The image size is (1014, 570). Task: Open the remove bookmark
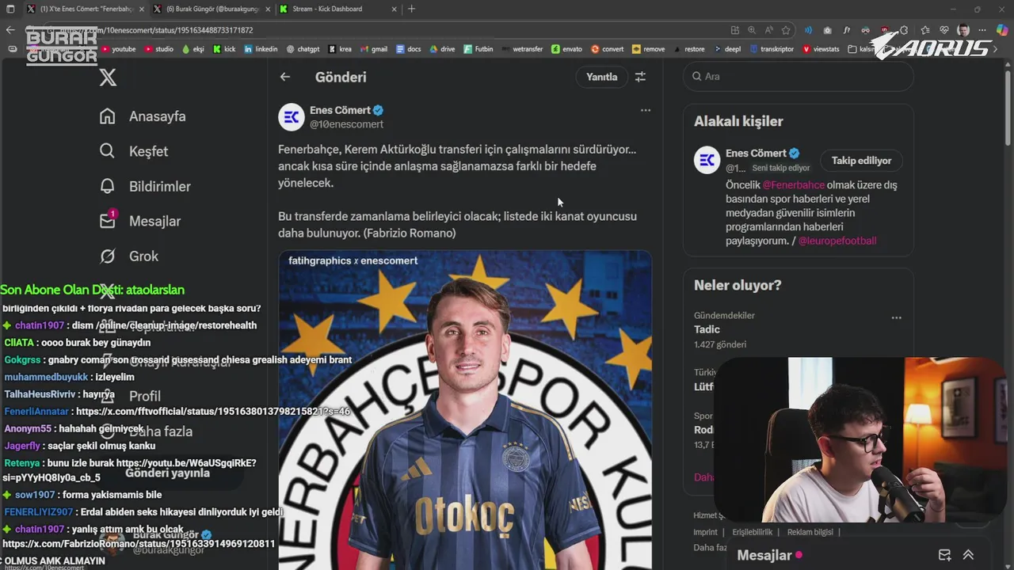click(649, 49)
